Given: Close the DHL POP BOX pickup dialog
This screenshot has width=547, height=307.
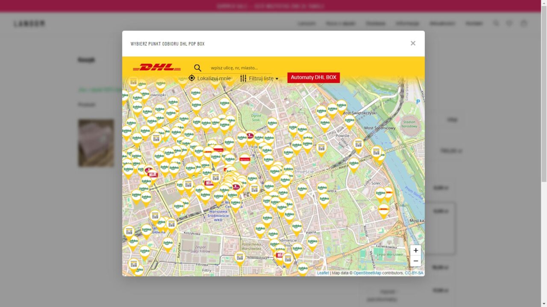Looking at the screenshot, I should click(413, 43).
